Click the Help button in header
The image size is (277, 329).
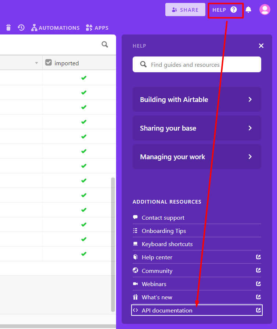(x=225, y=10)
